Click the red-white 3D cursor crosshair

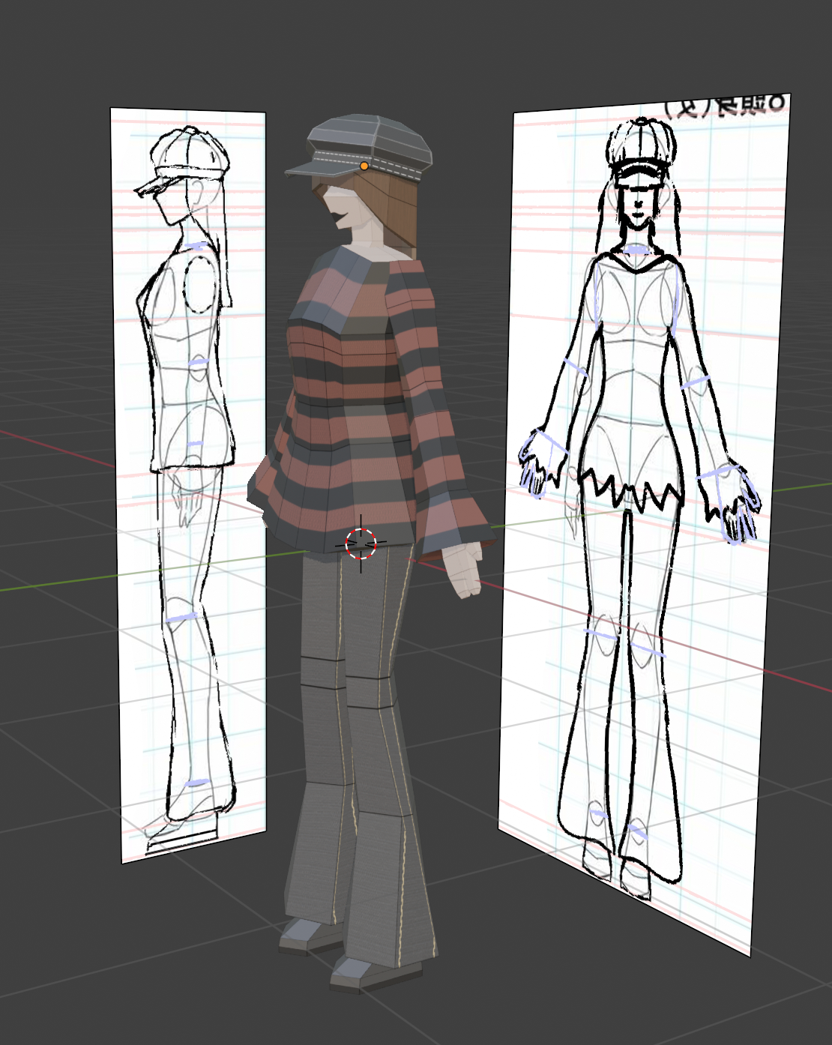(x=361, y=543)
